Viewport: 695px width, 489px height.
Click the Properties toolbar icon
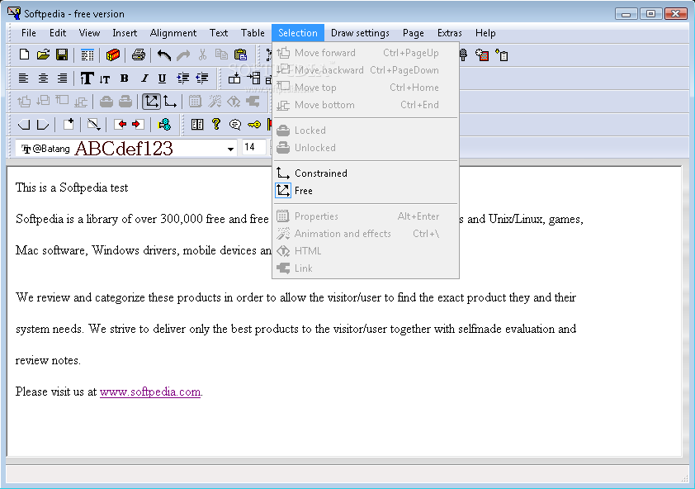(x=195, y=102)
